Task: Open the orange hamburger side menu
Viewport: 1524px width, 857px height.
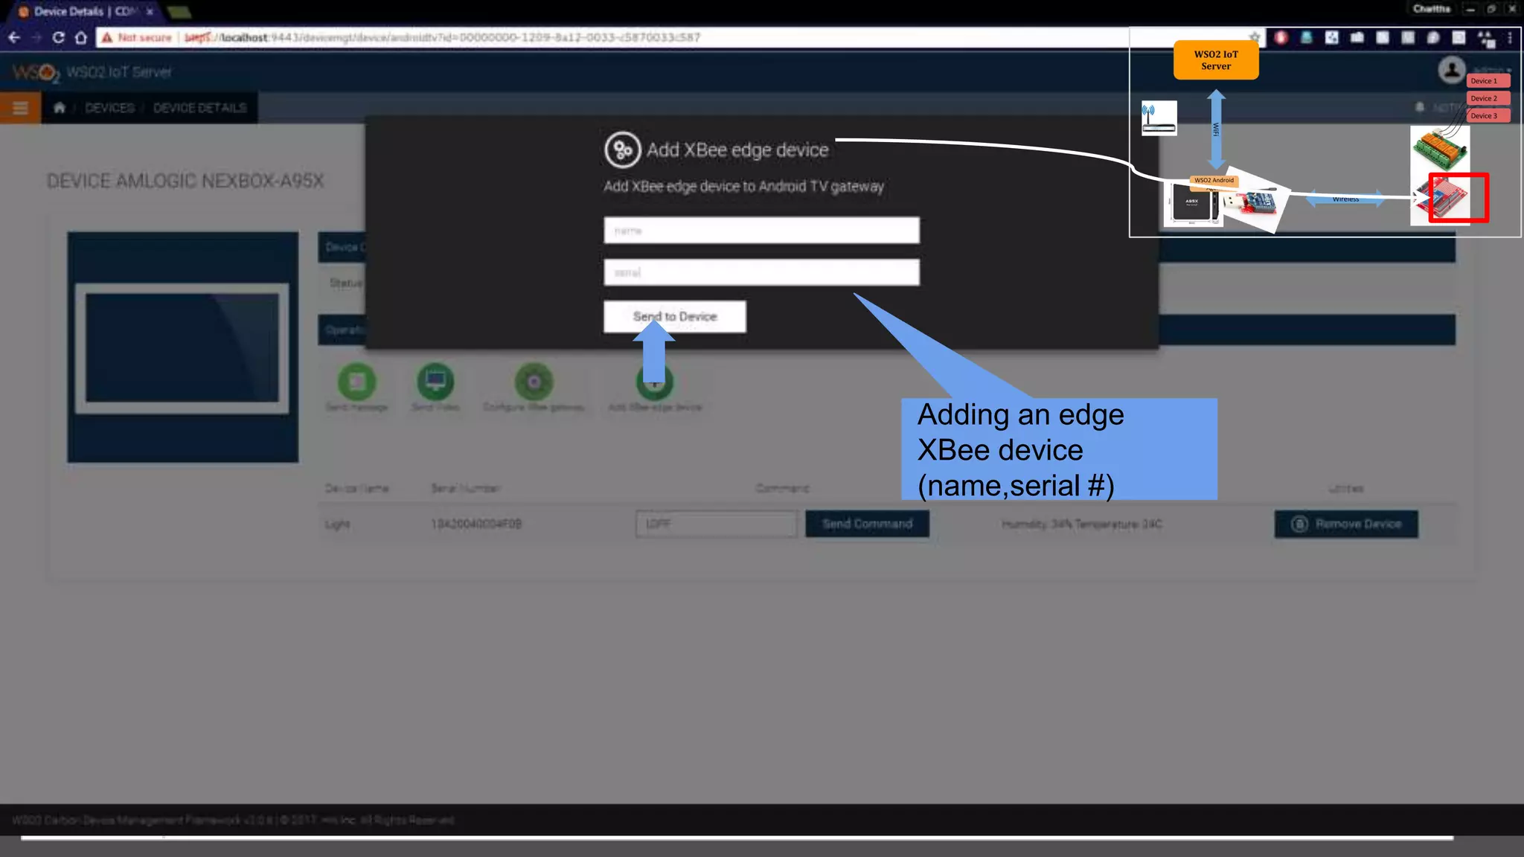Action: [x=20, y=108]
